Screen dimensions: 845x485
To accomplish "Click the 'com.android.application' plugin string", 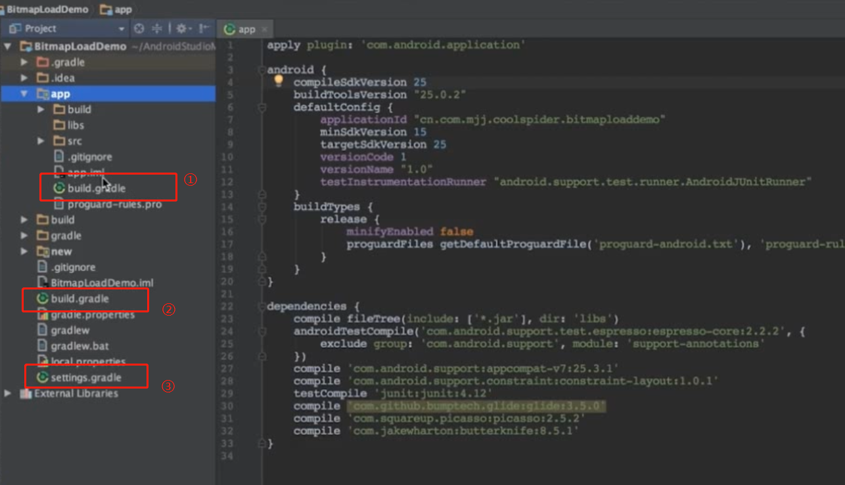I will (x=443, y=45).
